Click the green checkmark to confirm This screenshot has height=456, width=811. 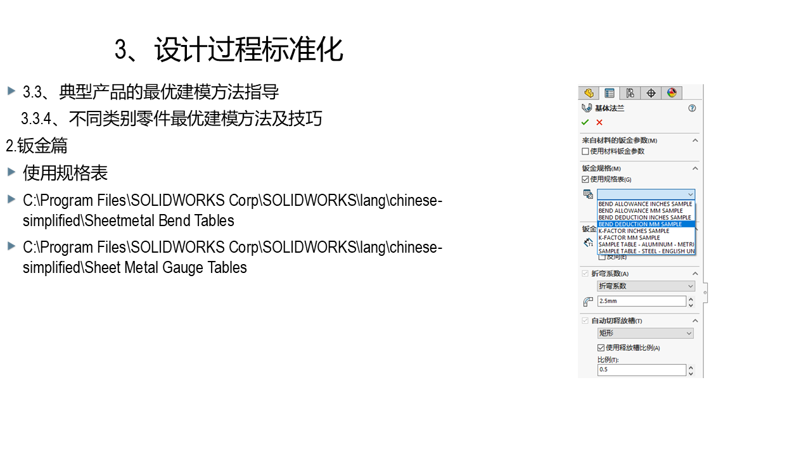tap(585, 122)
